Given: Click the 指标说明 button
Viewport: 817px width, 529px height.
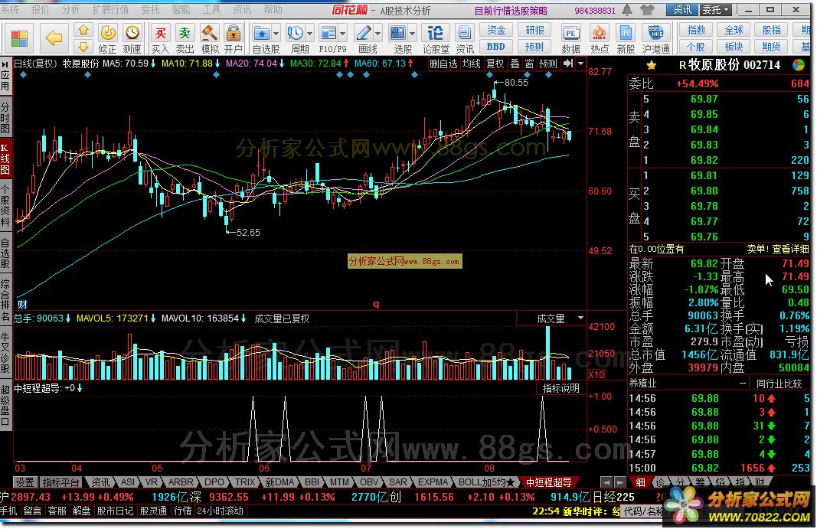Looking at the screenshot, I should 560,388.
